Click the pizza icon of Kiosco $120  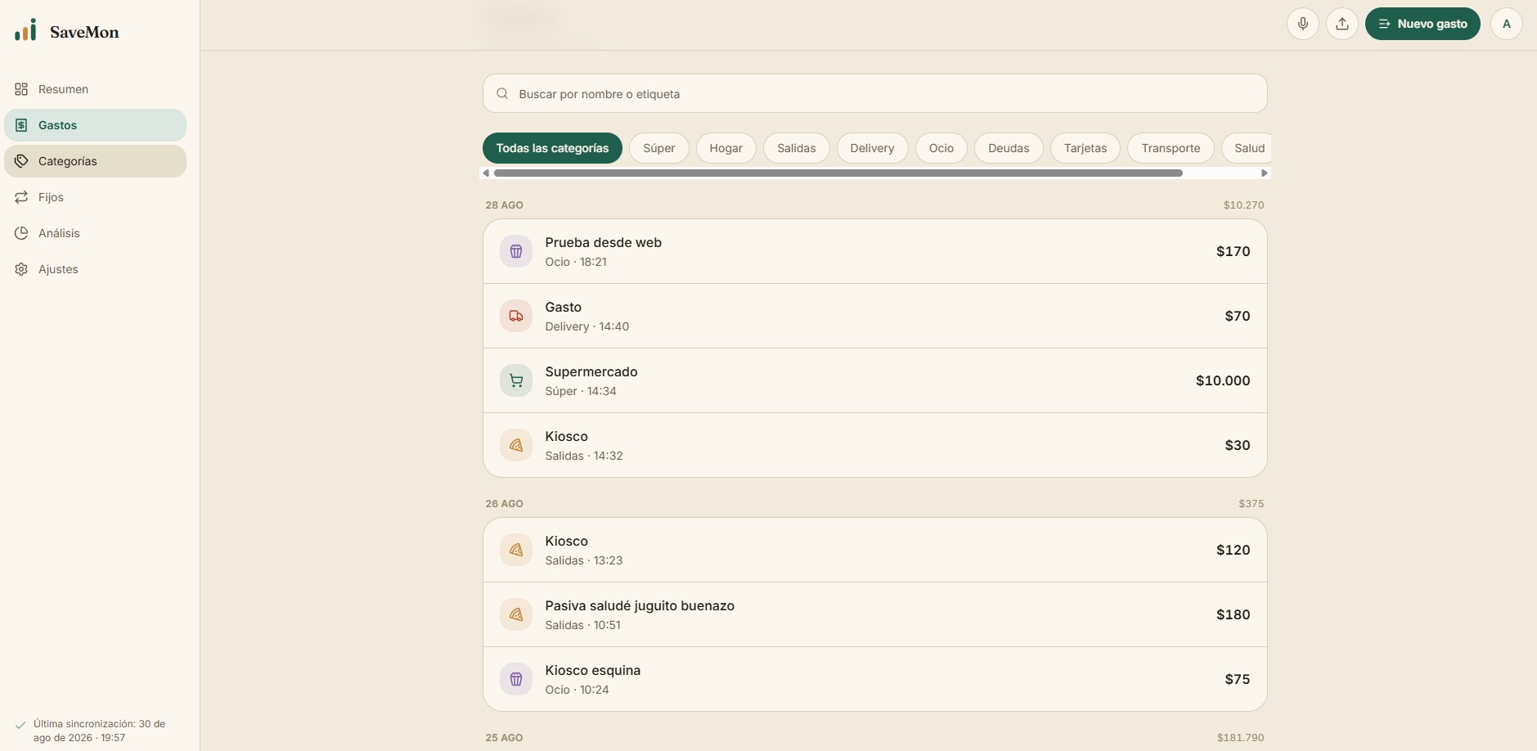coord(516,550)
